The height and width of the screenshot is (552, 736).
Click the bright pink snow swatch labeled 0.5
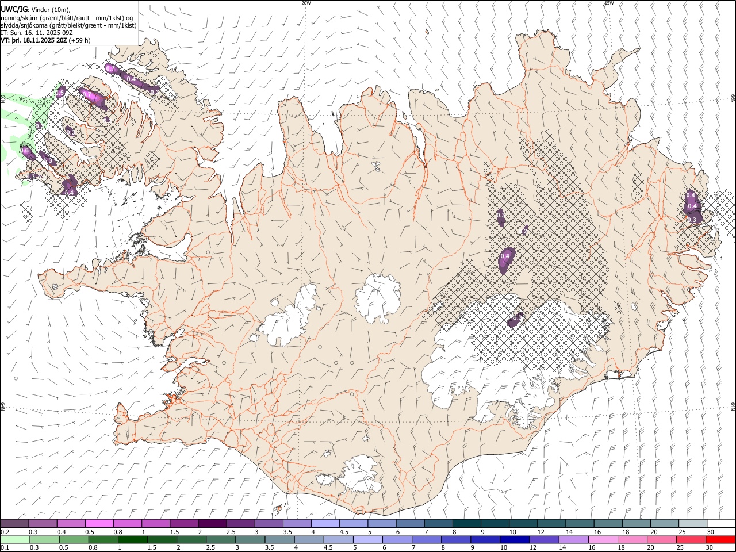coord(99,523)
